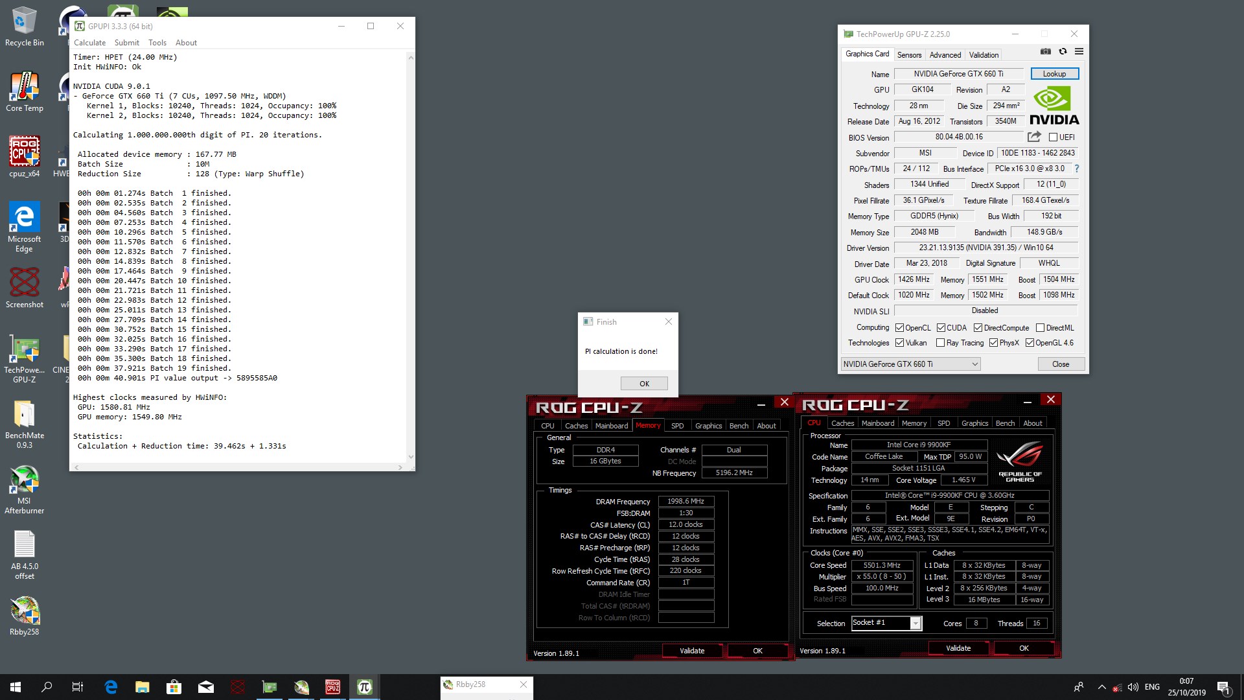Click the Lookup button in GPU-Z
Screen dimensions: 1244x700
[1054, 74]
